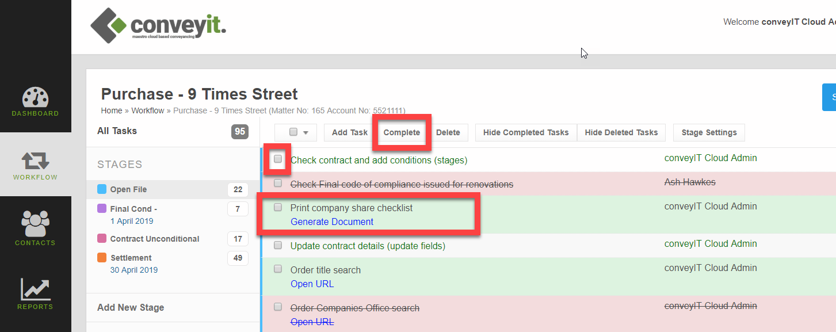Open Stage Settings

[x=709, y=132]
